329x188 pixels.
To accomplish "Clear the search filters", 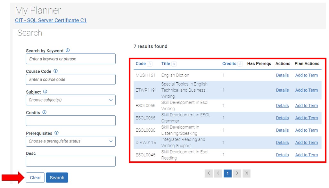I will point(35,177).
